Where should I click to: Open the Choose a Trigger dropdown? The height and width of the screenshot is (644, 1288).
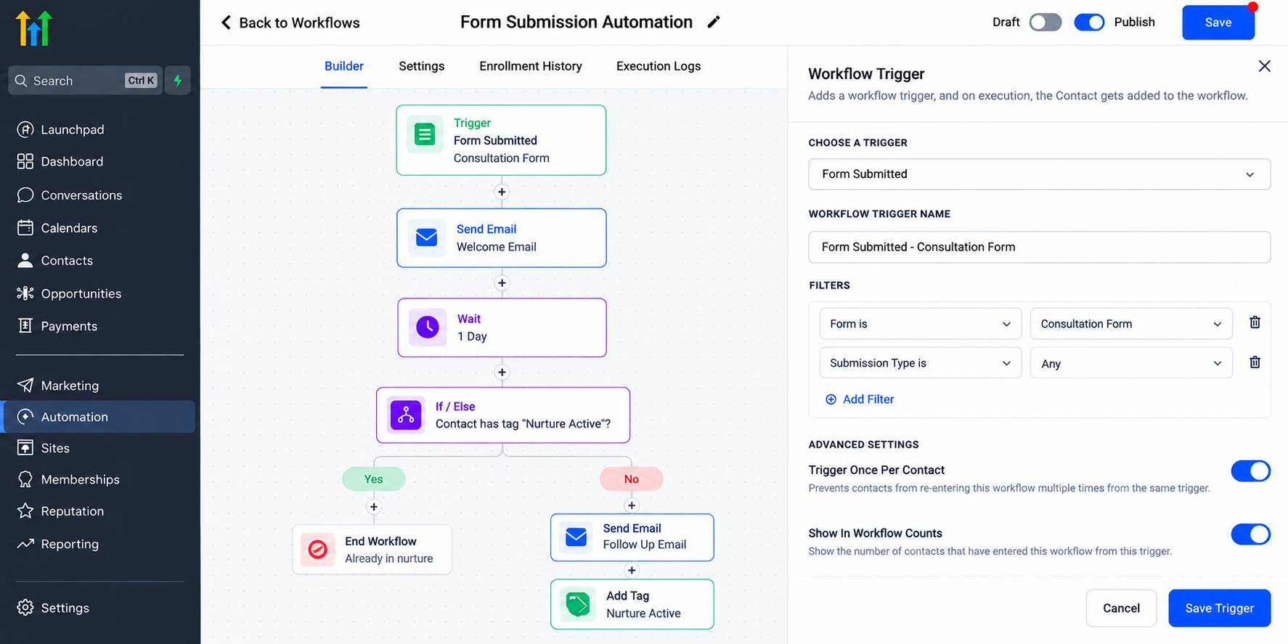coord(1039,174)
